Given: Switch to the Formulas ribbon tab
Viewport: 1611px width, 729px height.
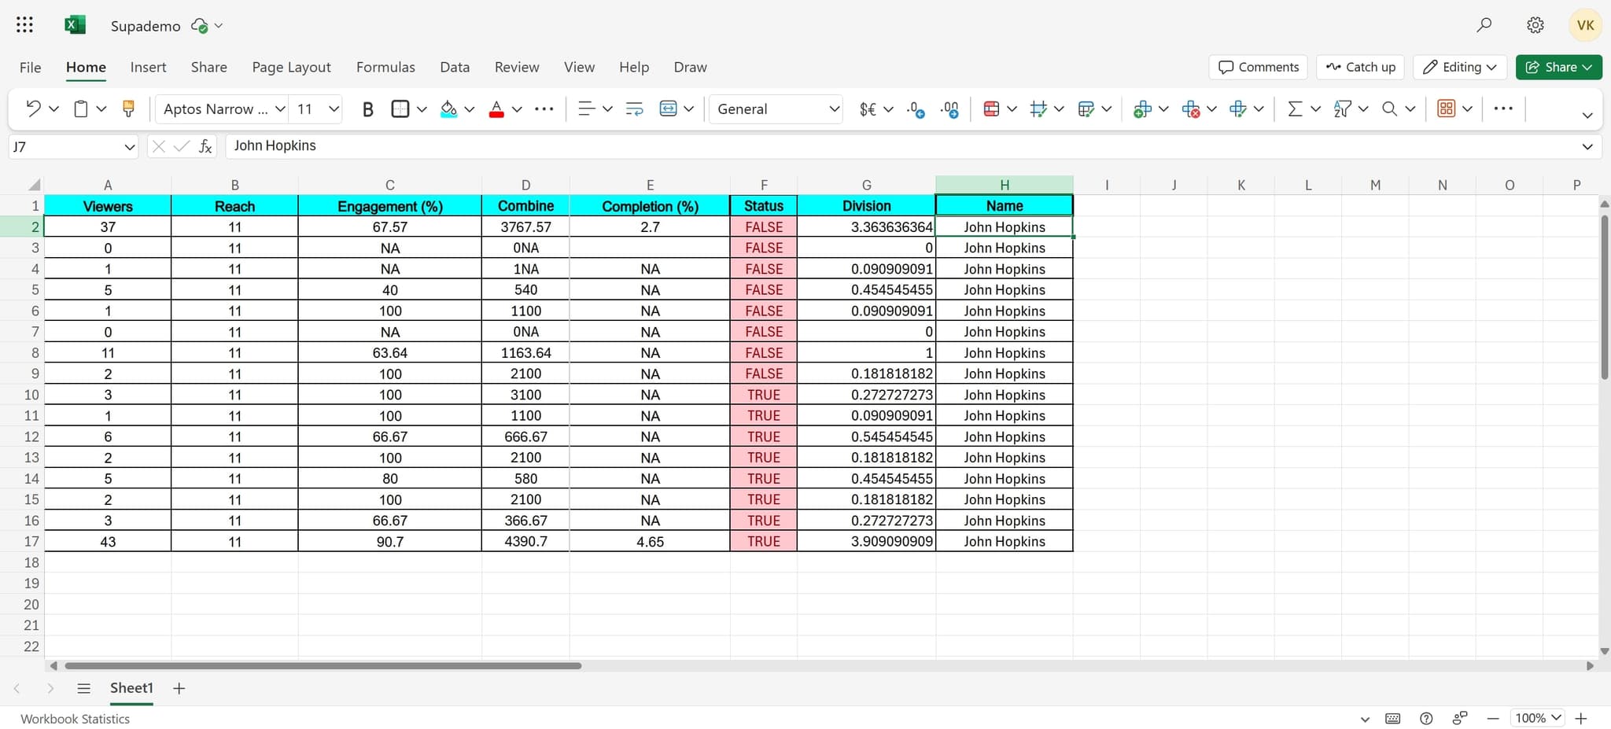Looking at the screenshot, I should point(385,67).
